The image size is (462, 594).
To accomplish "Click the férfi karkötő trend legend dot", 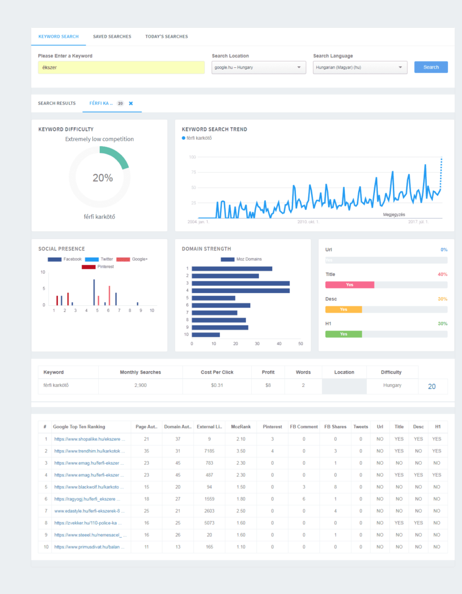I will [183, 138].
